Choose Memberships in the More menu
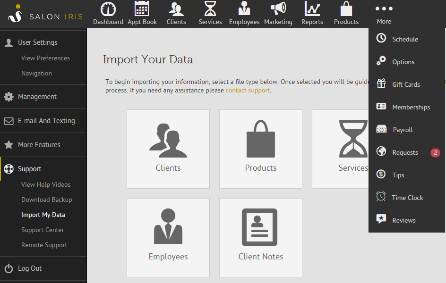 click(x=411, y=107)
